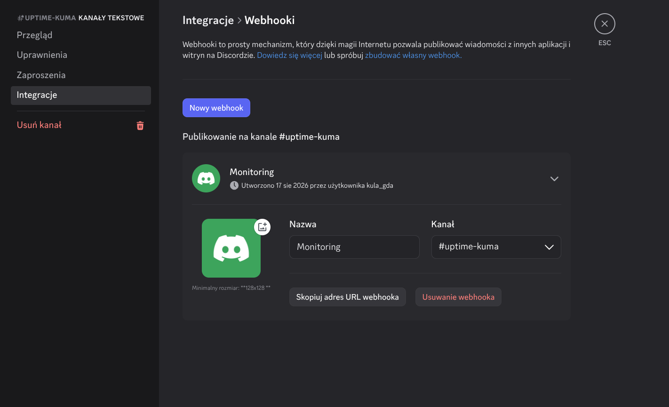
Task: Click the trash icon beside Usuń kanał
Action: (140, 126)
